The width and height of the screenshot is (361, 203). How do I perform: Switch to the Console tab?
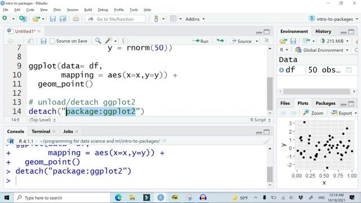coord(15,131)
